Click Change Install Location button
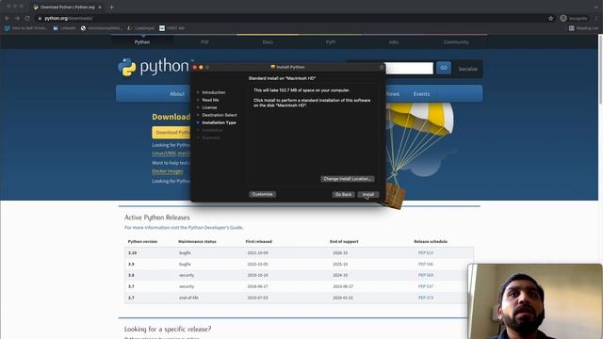The width and height of the screenshot is (603, 339). click(x=348, y=179)
